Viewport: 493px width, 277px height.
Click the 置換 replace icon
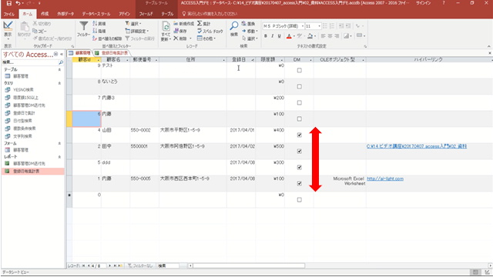point(244,24)
